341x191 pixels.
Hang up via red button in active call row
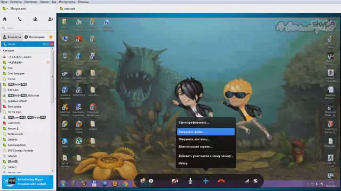pos(52,44)
